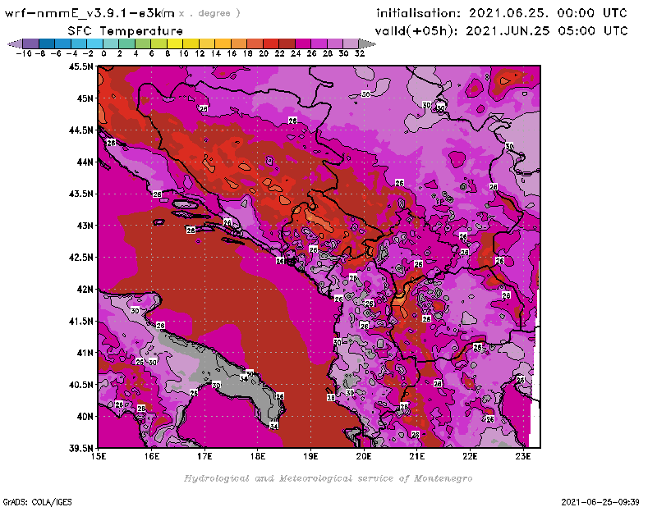The image size is (657, 507).
Task: Pick the legend color between -2 and 0
Action: (x=94, y=43)
